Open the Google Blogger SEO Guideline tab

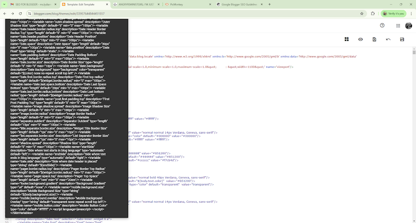click(238, 4)
